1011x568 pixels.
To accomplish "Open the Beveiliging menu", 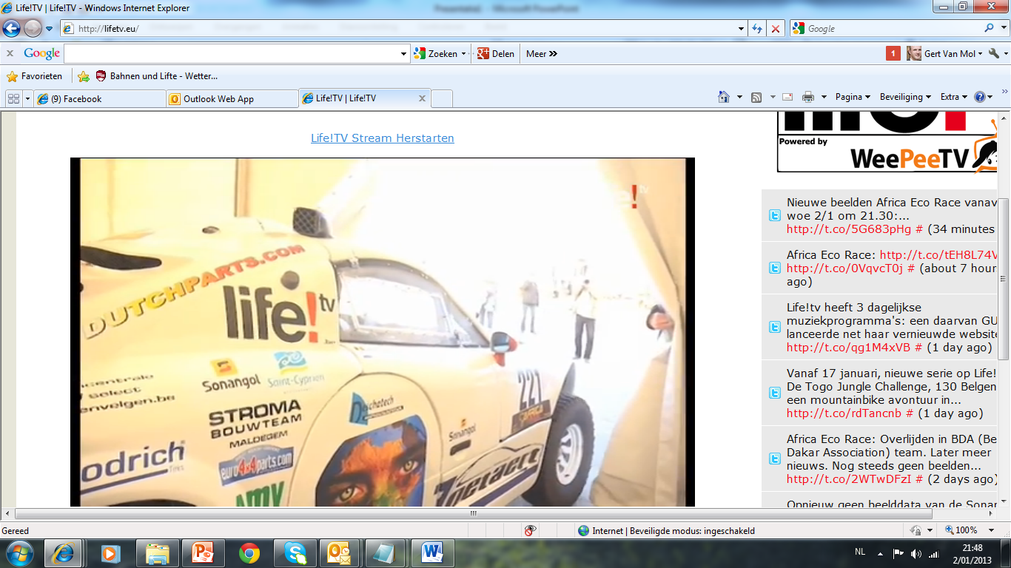I will [x=905, y=97].
